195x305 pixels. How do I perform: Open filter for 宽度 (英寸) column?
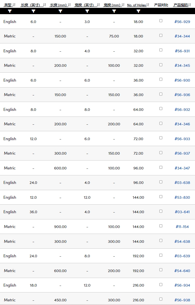point(87,11)
